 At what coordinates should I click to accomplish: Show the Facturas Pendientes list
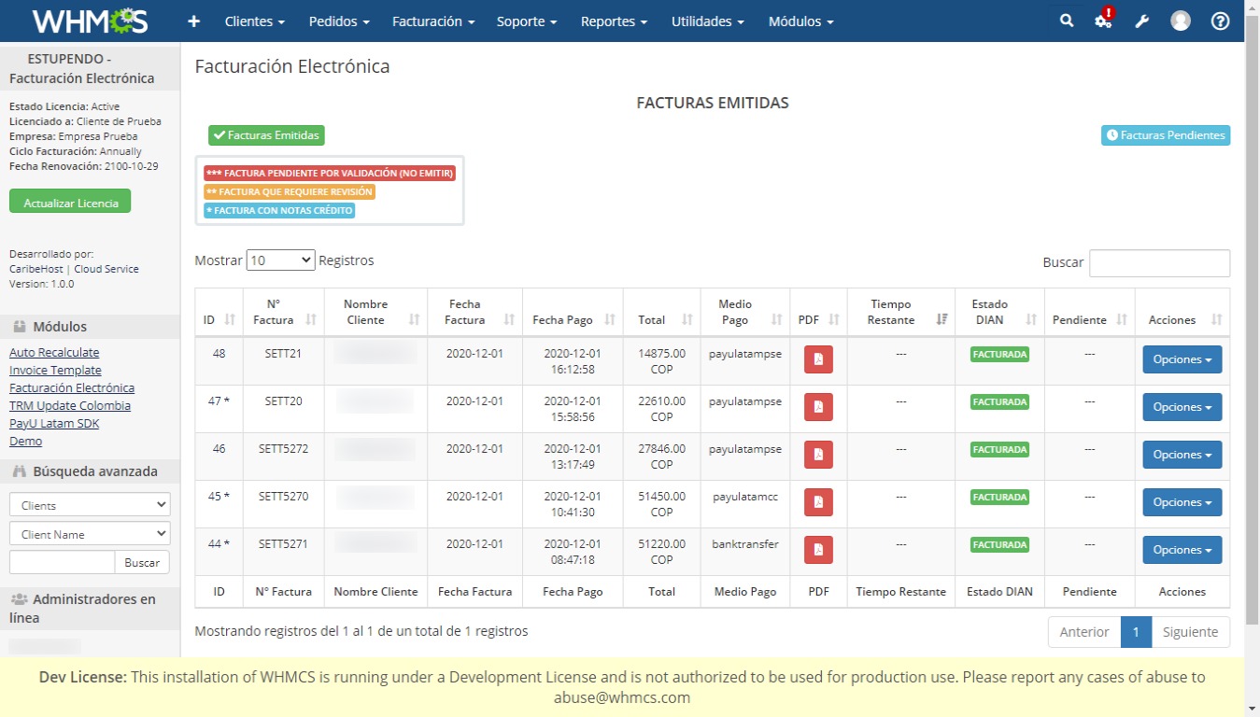click(x=1166, y=135)
